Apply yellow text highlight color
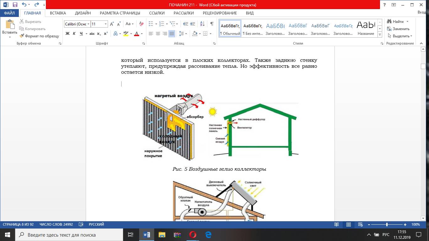Image resolution: width=429 pixels, height=241 pixels. pyautogui.click(x=125, y=34)
